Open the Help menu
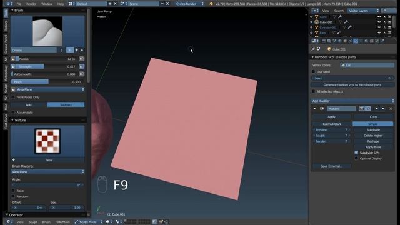This screenshot has width=400, height=225. 61,4
